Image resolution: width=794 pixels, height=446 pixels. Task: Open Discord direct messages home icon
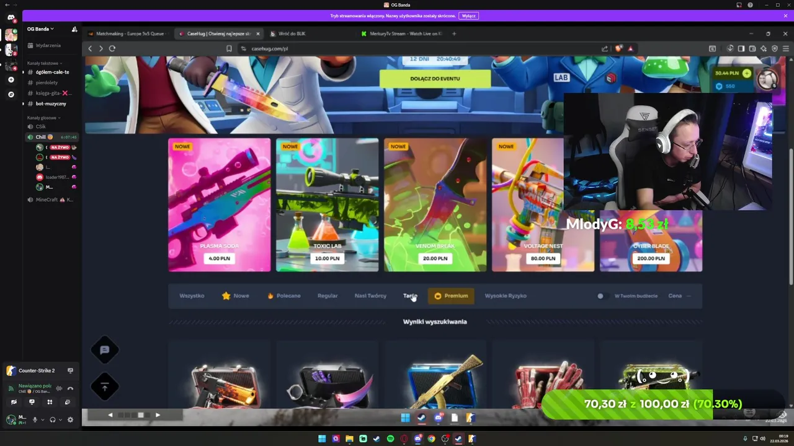coord(11,17)
